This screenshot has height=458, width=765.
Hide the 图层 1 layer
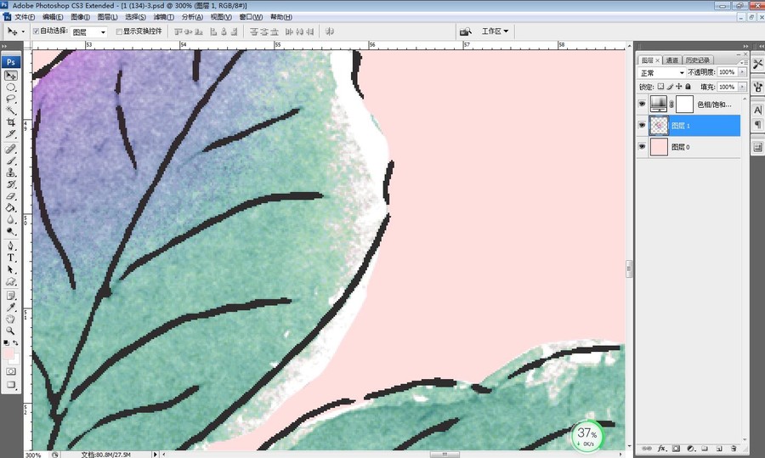coord(642,126)
